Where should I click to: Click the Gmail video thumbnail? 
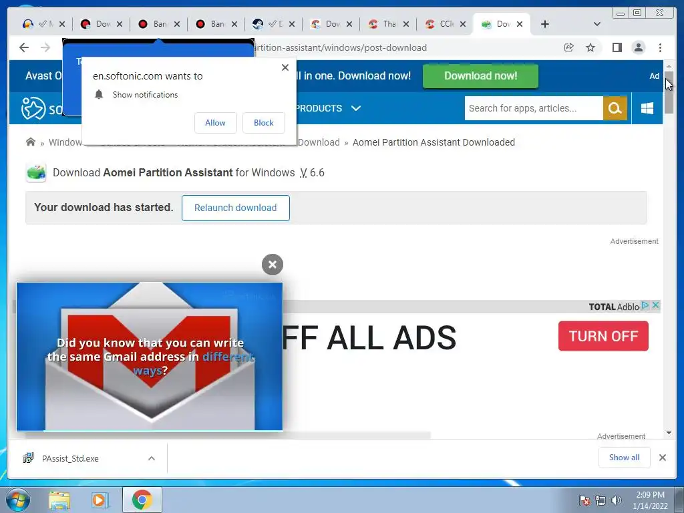point(150,357)
